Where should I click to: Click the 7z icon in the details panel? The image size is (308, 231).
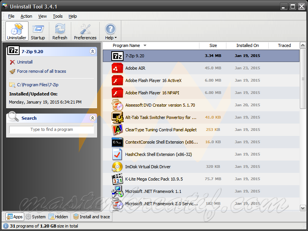click(13, 51)
